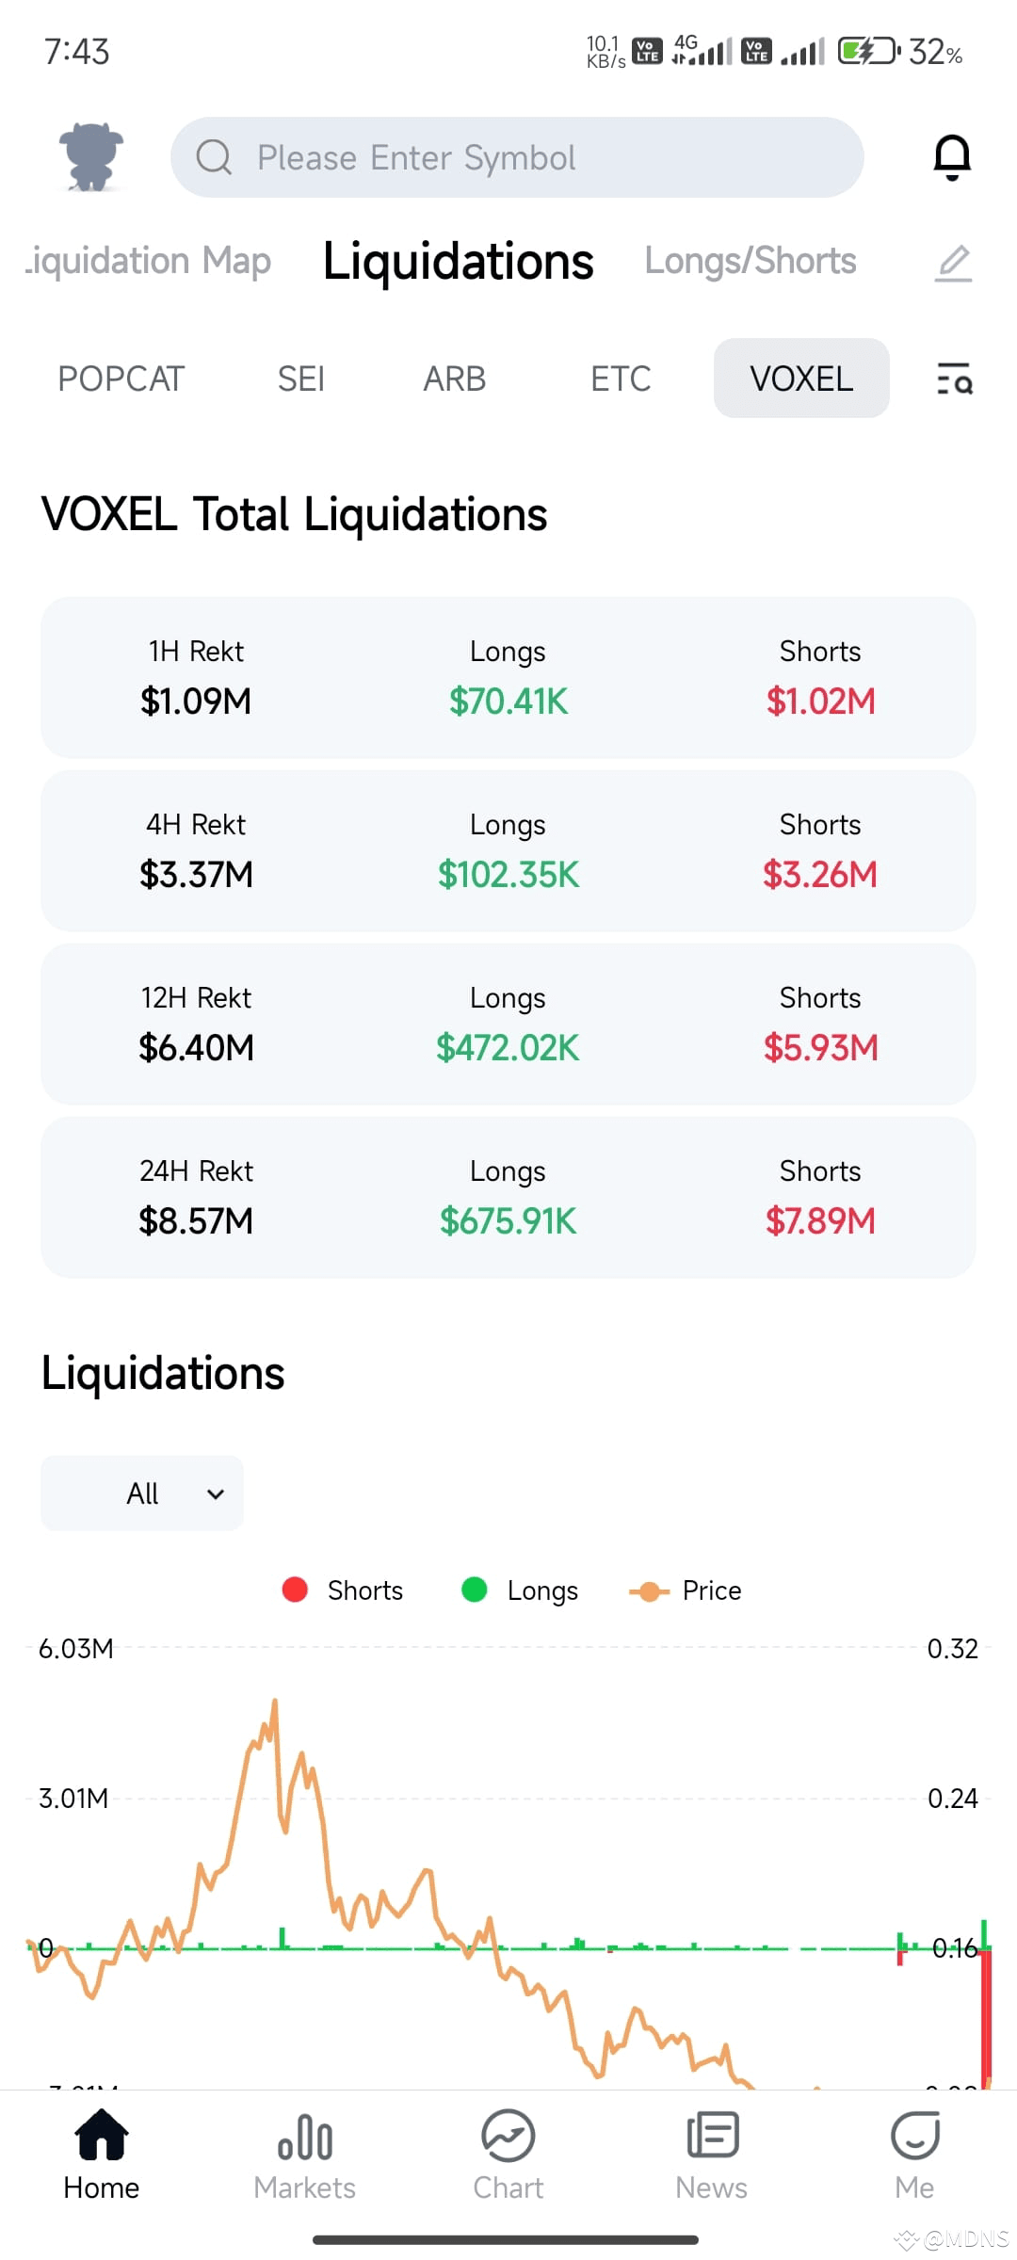The height and width of the screenshot is (2260, 1017).
Task: Switch to the Liquidation Map tab
Action: 149,261
